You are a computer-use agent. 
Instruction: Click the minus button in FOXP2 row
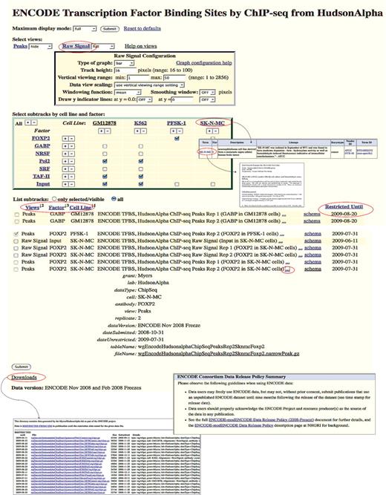[x=72, y=139]
